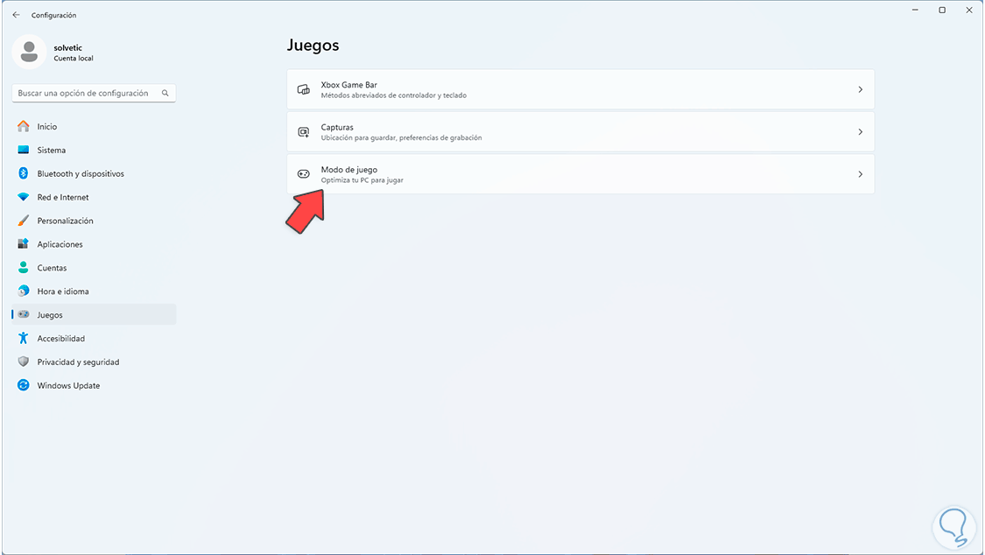Click the Configuración window title
The height and width of the screenshot is (555, 985).
point(53,15)
